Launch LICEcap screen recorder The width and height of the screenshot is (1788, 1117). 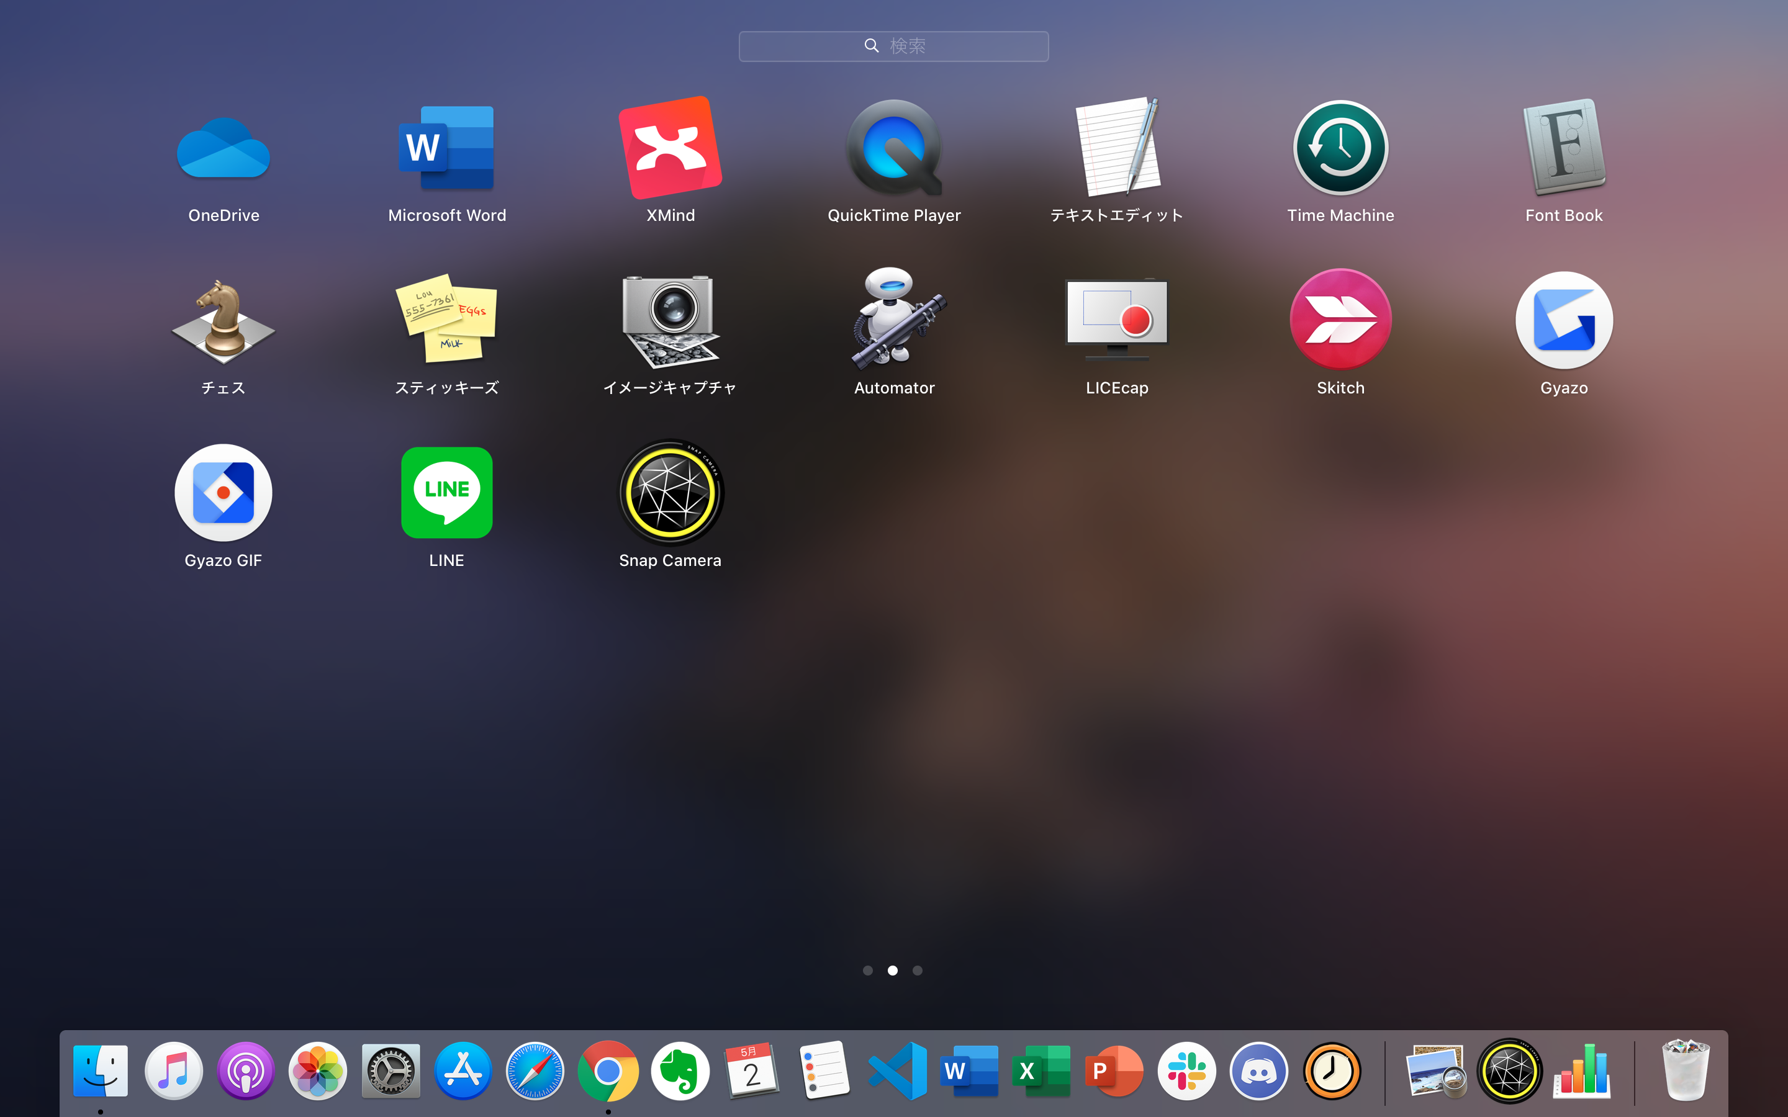(x=1117, y=319)
